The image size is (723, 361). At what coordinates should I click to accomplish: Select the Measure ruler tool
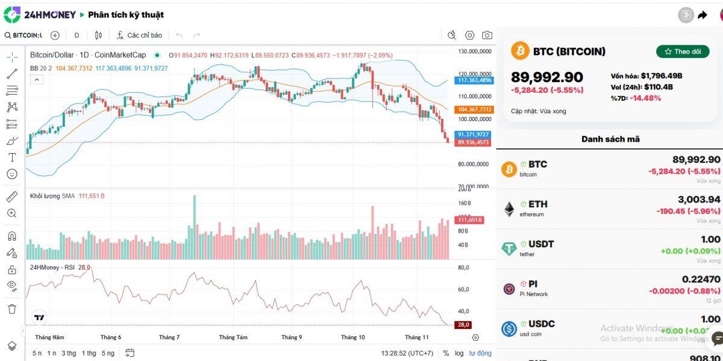tap(12, 195)
